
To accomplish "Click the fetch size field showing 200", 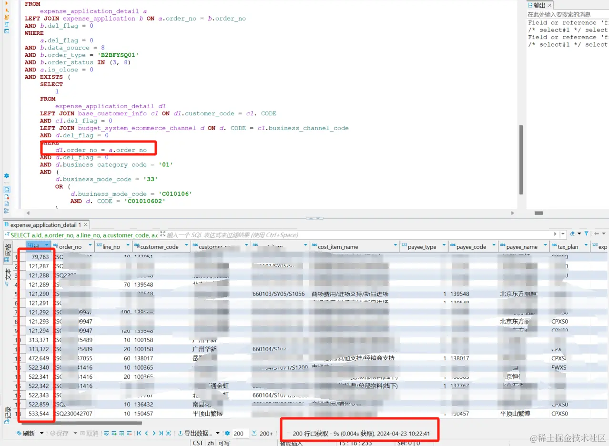I will [240, 434].
